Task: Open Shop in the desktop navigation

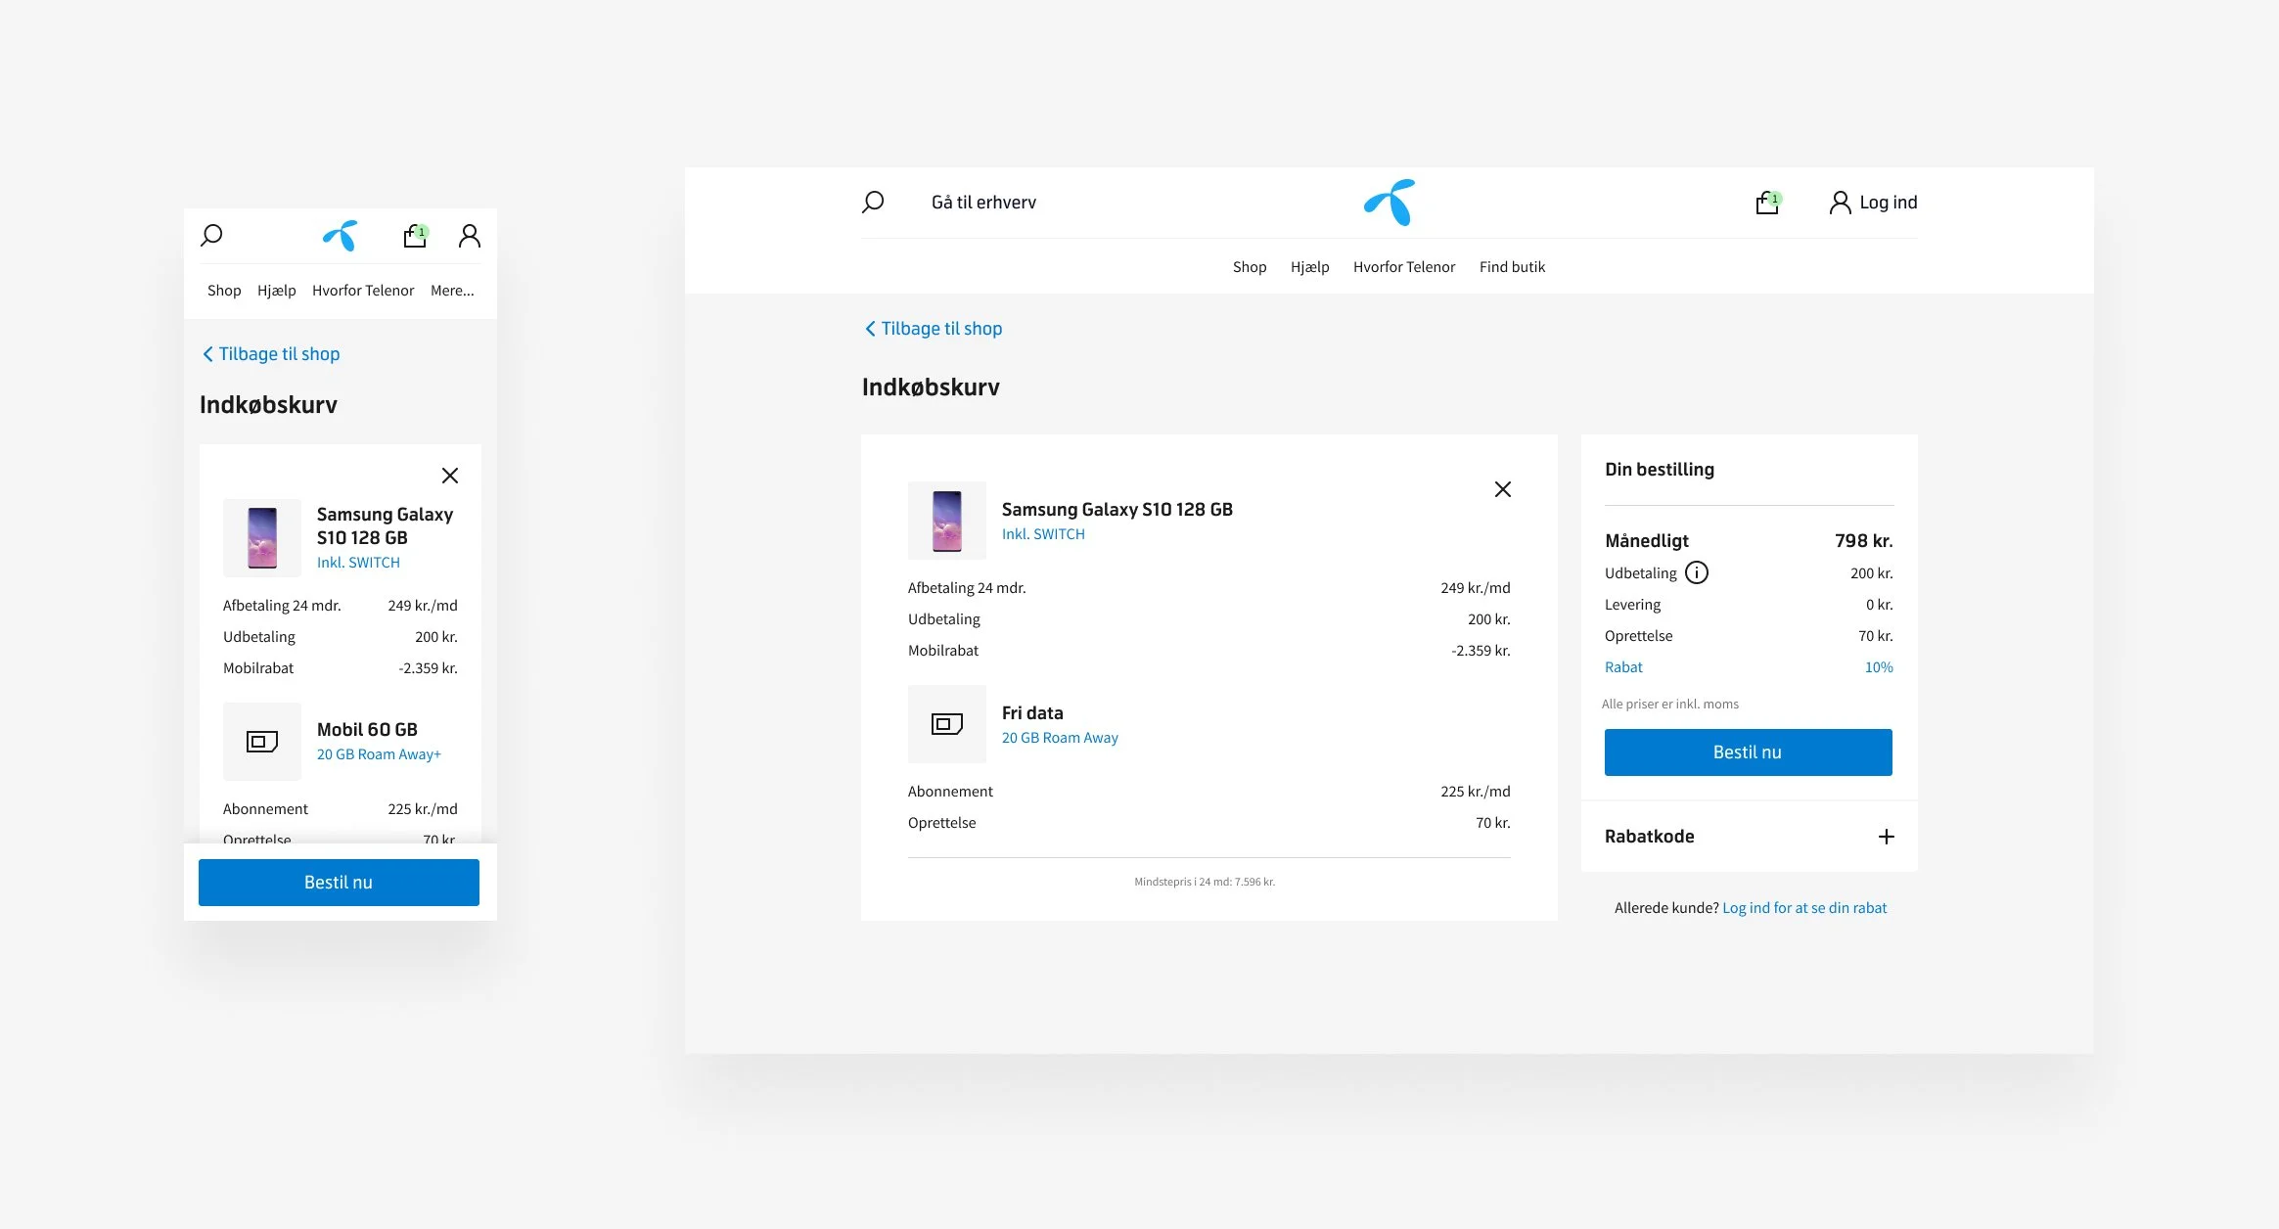Action: 1250,267
